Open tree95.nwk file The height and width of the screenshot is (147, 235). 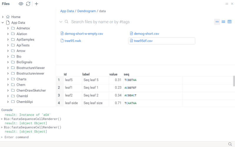(x=73, y=41)
